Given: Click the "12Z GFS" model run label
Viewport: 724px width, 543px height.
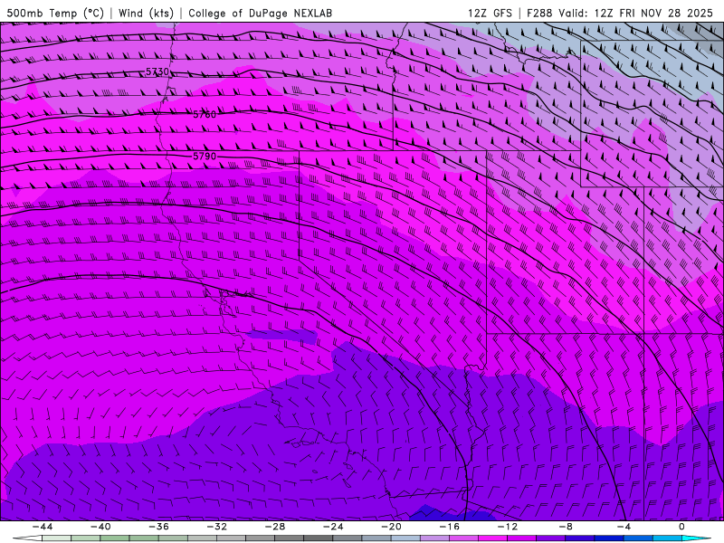Looking at the screenshot, I should click(490, 13).
